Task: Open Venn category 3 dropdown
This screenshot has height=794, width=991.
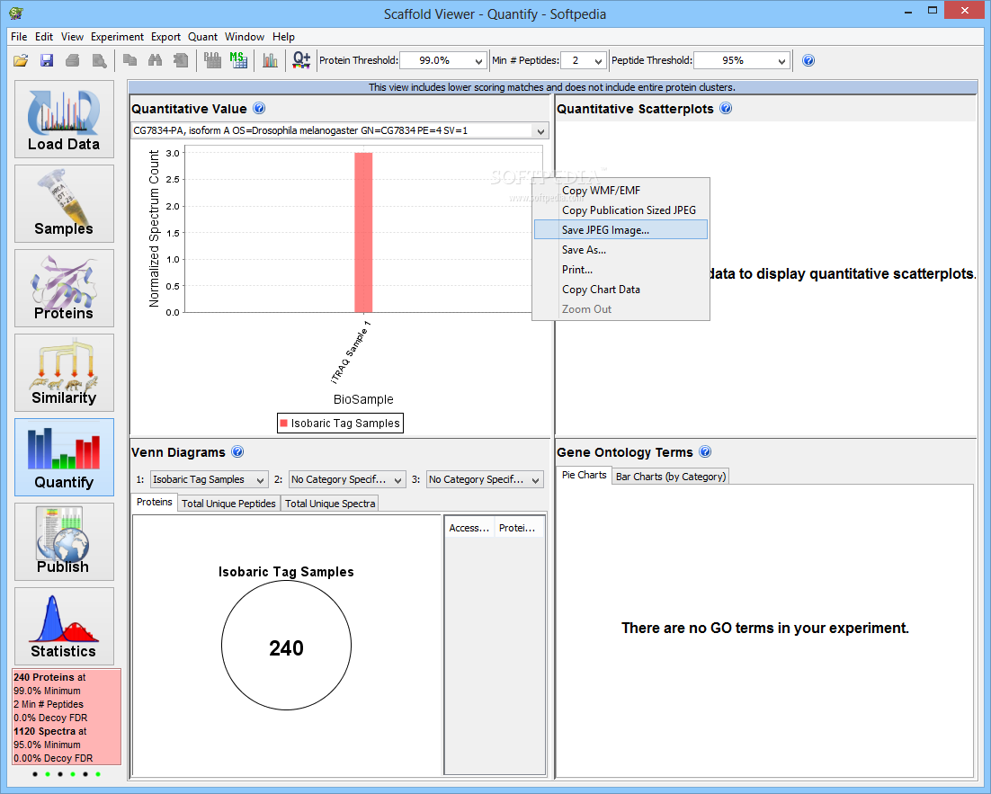Action: [x=485, y=480]
